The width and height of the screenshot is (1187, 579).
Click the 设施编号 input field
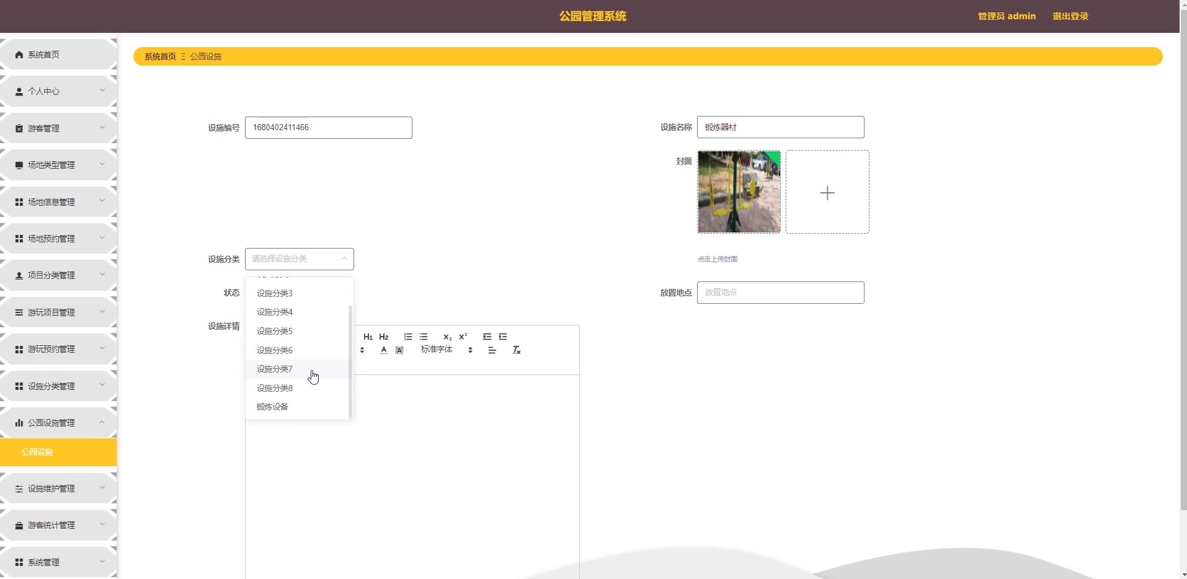(x=329, y=128)
